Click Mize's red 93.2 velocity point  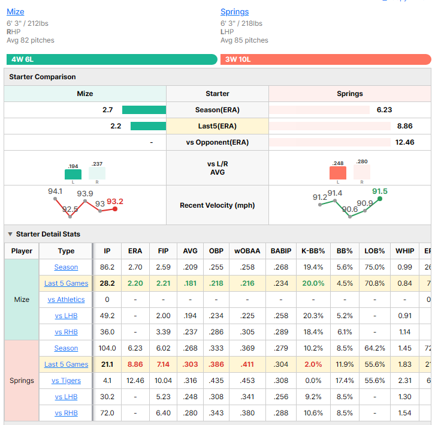point(115,209)
